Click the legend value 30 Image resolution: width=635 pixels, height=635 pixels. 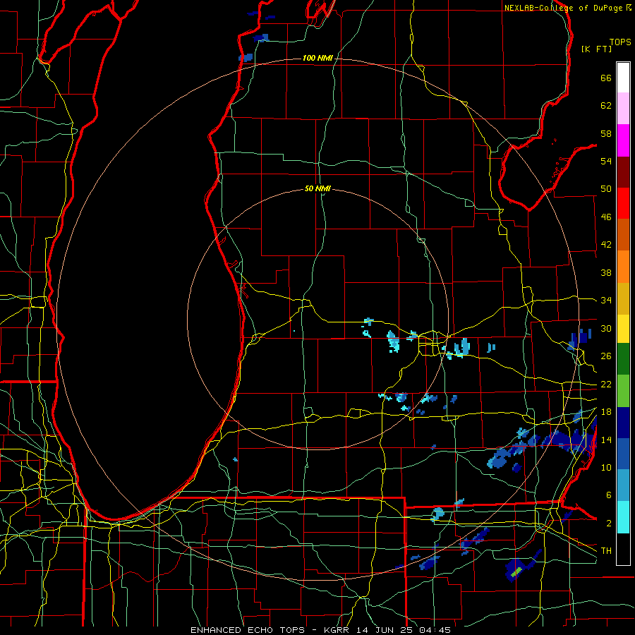[606, 328]
